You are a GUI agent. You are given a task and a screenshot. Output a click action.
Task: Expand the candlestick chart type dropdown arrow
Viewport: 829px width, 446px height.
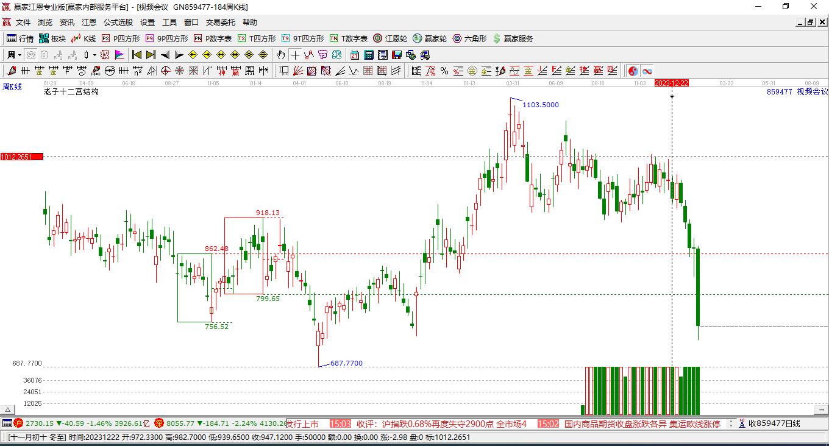click(94, 55)
